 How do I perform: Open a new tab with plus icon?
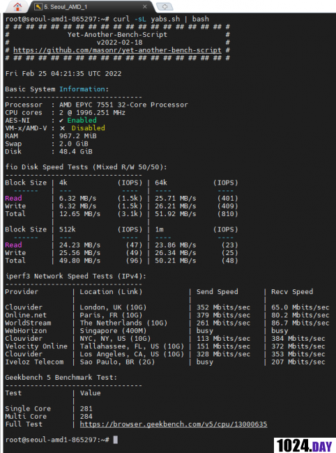(x=165, y=6)
